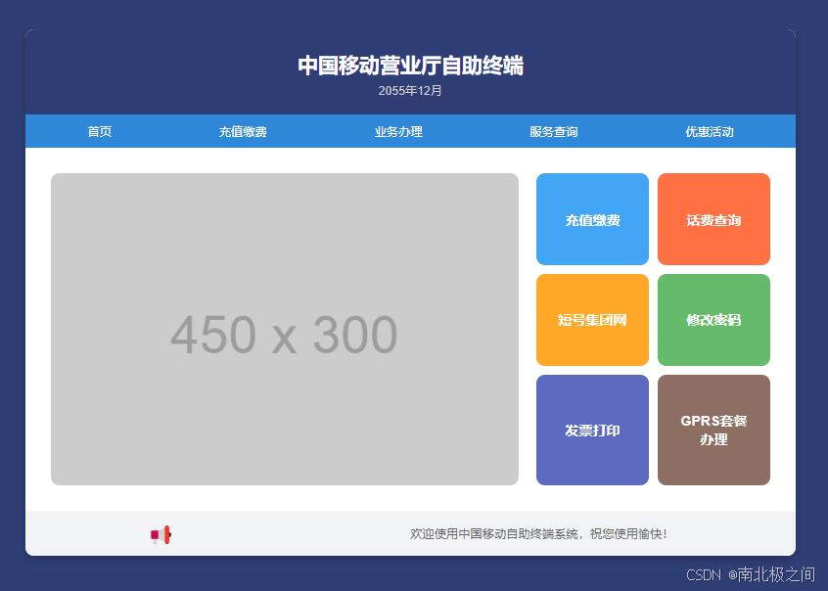Click the 欢迎使用中国移动自助终端系统 welcome message
This screenshot has height=591, width=828.
coord(538,534)
